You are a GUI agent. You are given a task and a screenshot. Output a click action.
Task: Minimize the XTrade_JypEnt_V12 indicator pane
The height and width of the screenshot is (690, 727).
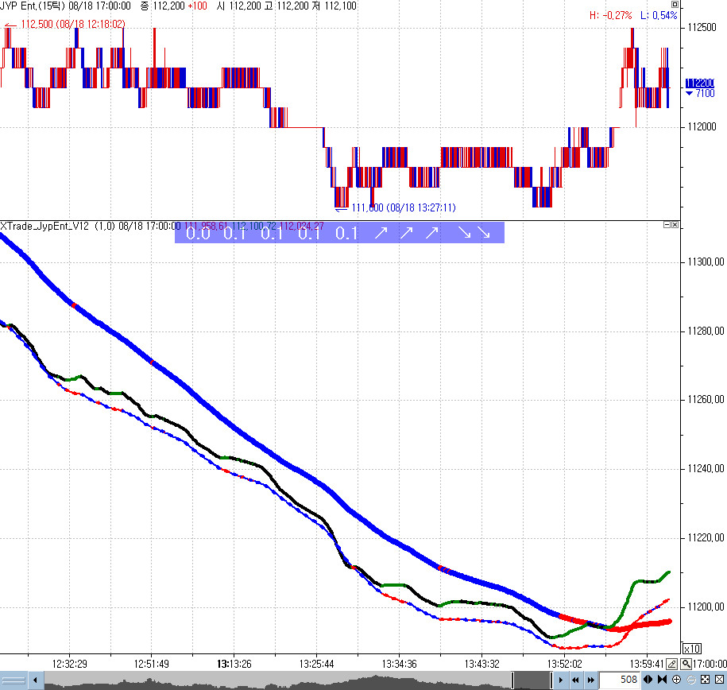667,226
